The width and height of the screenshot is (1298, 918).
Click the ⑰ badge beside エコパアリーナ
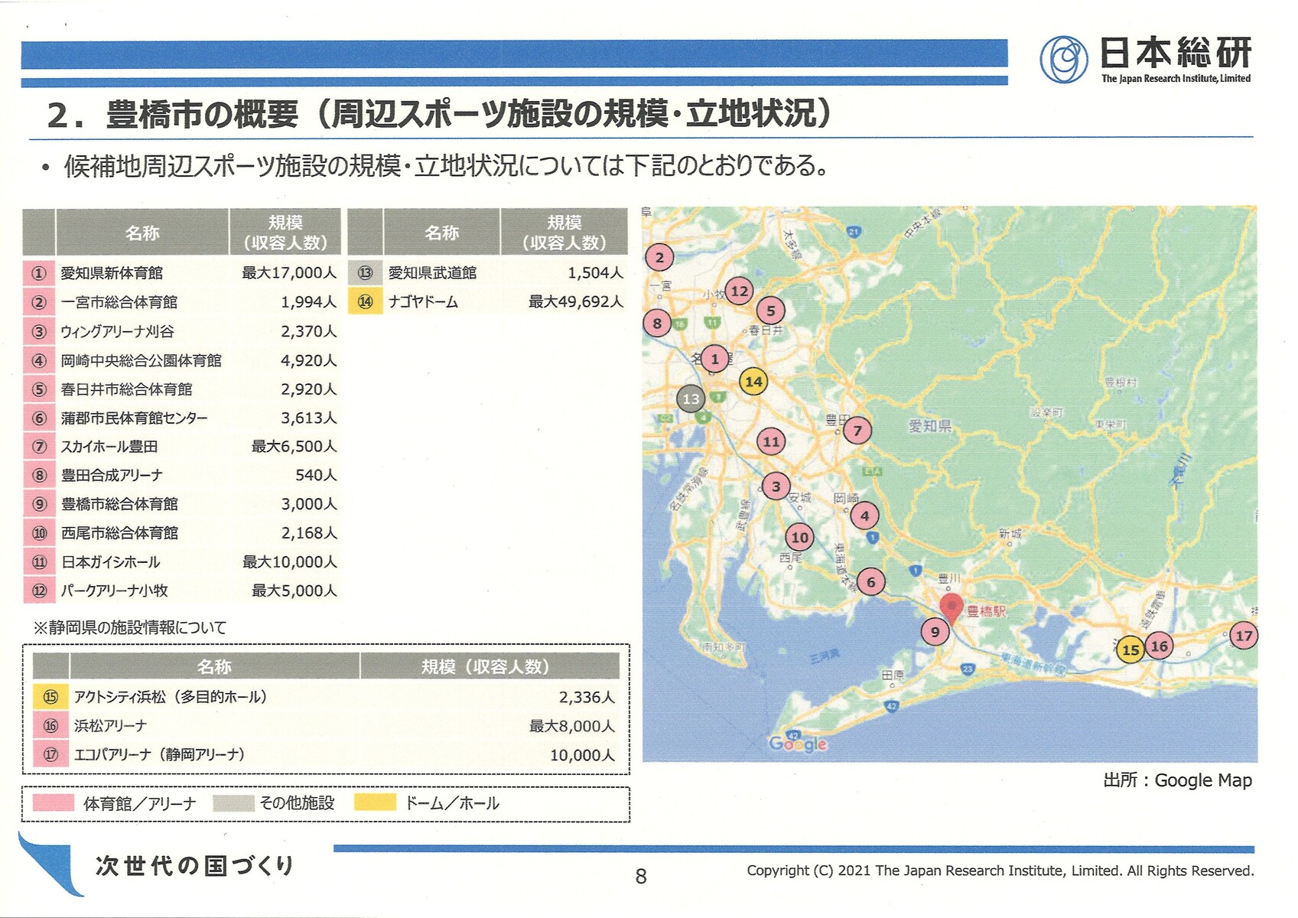tap(50, 755)
